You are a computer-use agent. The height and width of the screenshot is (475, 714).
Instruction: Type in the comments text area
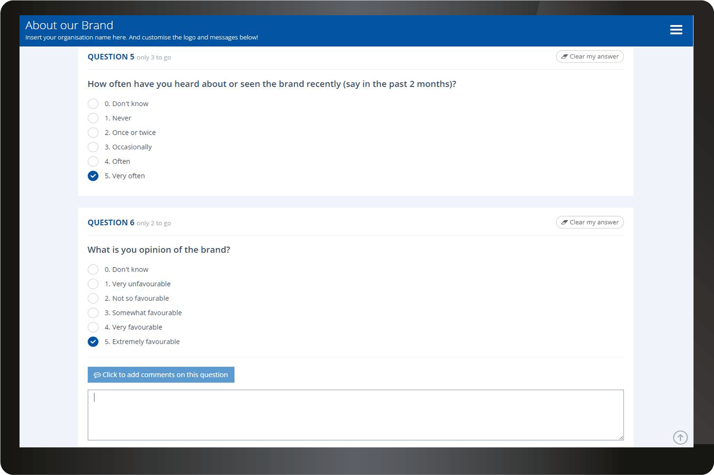pyautogui.click(x=355, y=415)
